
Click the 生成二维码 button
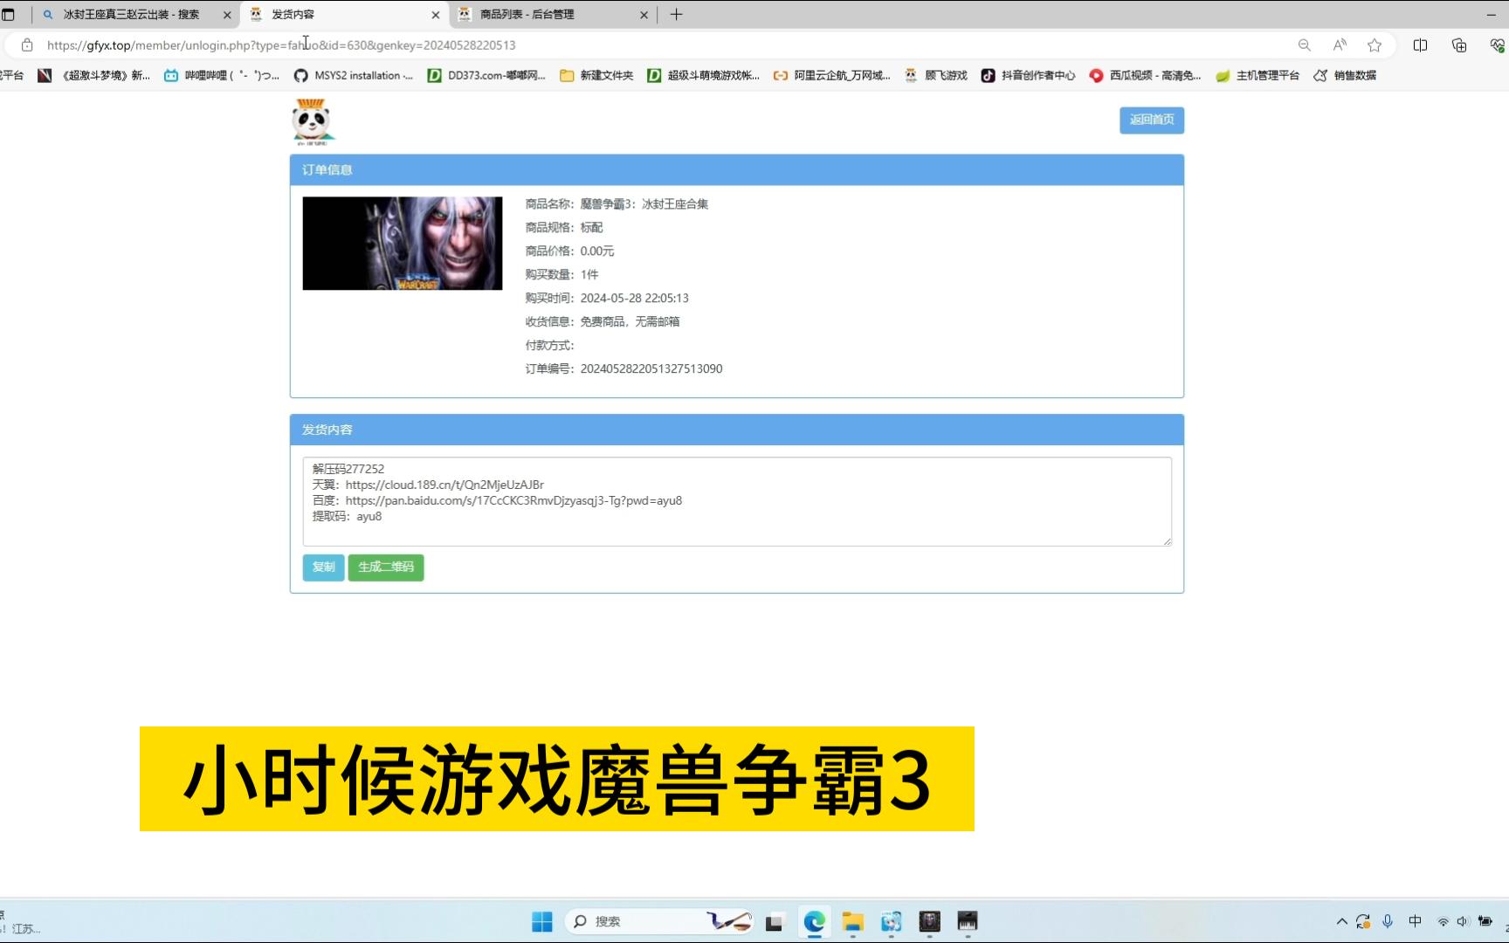coord(385,568)
